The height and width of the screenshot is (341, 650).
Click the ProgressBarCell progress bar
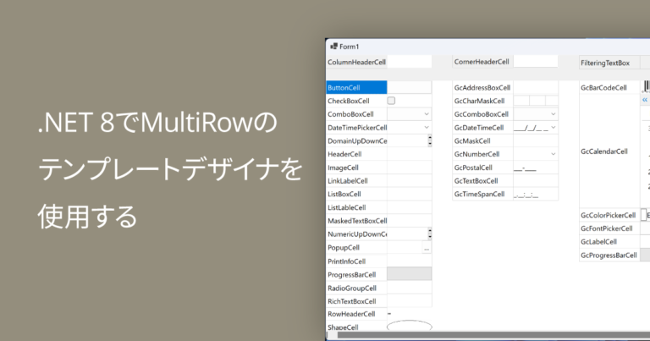pos(409,274)
